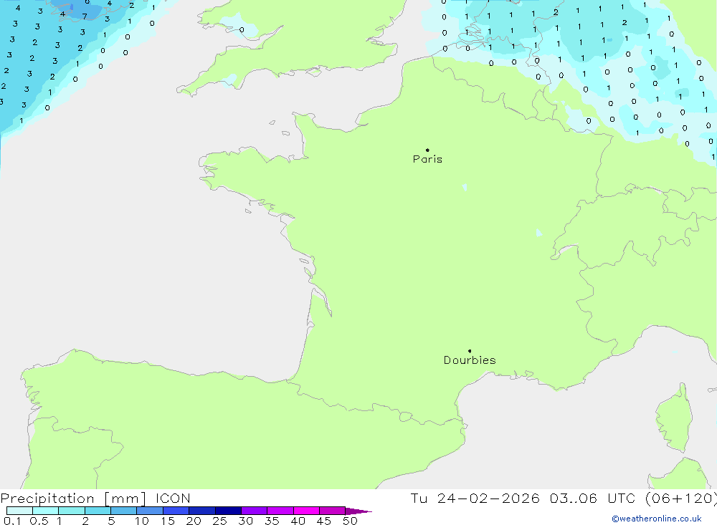The image size is (717, 525).
Task: Click the Dourbies city label
Action: [470, 360]
